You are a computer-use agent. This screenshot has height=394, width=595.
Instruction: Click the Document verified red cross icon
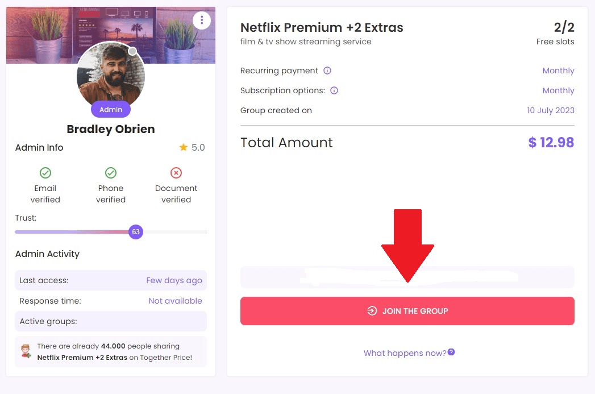[x=176, y=173]
